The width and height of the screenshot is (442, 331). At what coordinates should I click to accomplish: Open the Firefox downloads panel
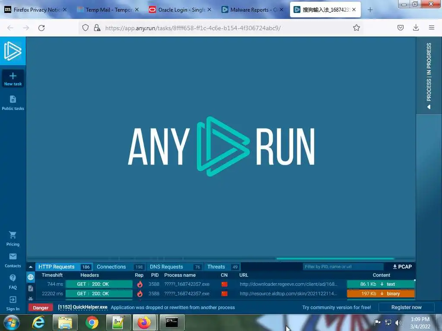pyautogui.click(x=416, y=28)
